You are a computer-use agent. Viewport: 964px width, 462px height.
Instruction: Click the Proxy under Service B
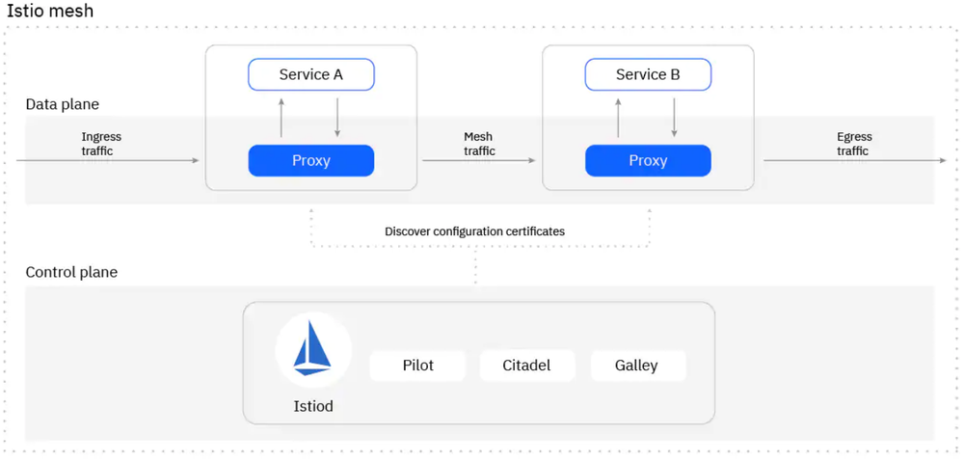tap(648, 160)
